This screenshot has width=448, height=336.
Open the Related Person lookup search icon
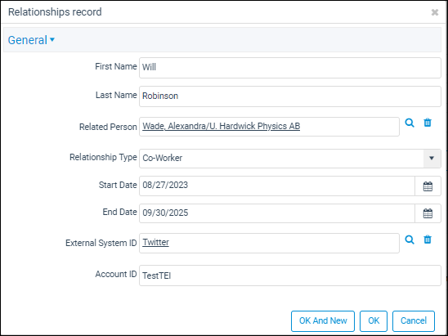click(410, 123)
